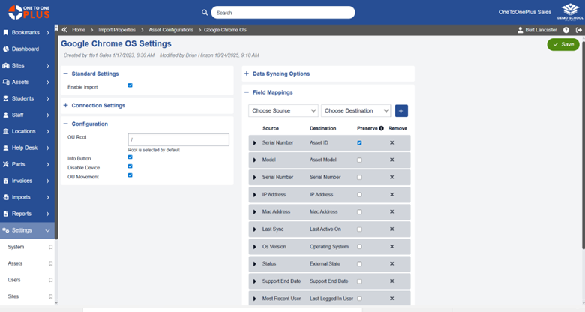Open the Choose Destination dropdown
This screenshot has height=312, width=585.
tap(355, 111)
